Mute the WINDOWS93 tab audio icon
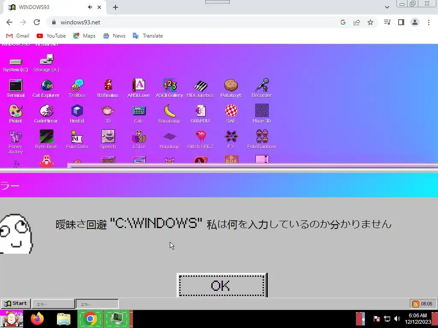Image resolution: width=438 pixels, height=328 pixels. pos(90,7)
